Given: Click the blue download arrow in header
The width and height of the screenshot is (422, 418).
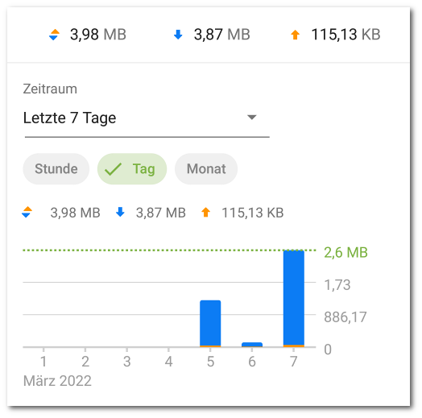Looking at the screenshot, I should point(178,35).
